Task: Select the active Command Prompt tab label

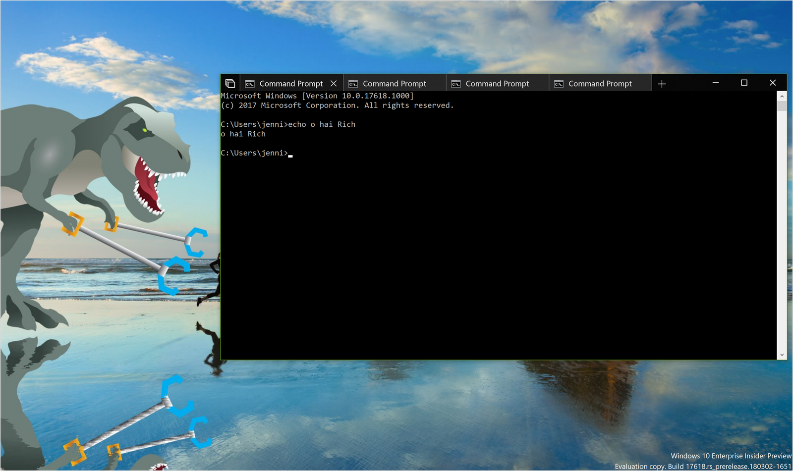Action: point(291,84)
